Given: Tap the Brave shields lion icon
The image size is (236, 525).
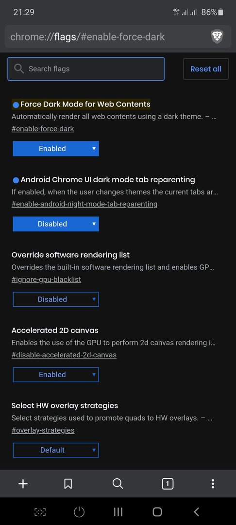Looking at the screenshot, I should click(217, 36).
